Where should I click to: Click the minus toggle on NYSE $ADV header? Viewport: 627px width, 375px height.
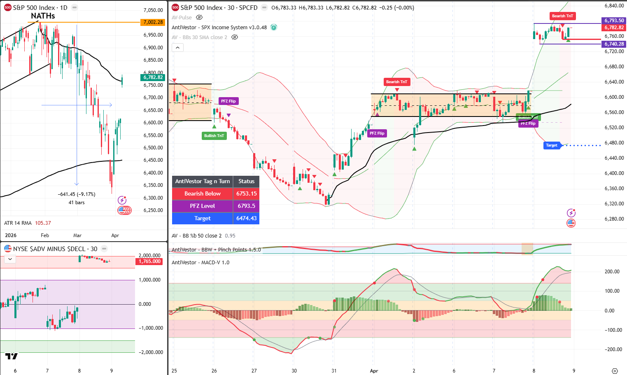[x=104, y=248]
